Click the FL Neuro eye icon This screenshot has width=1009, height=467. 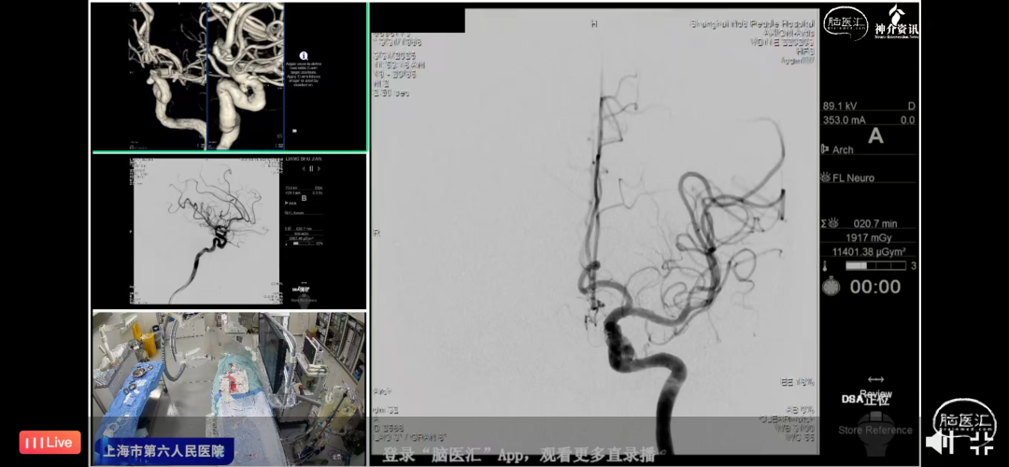(826, 177)
